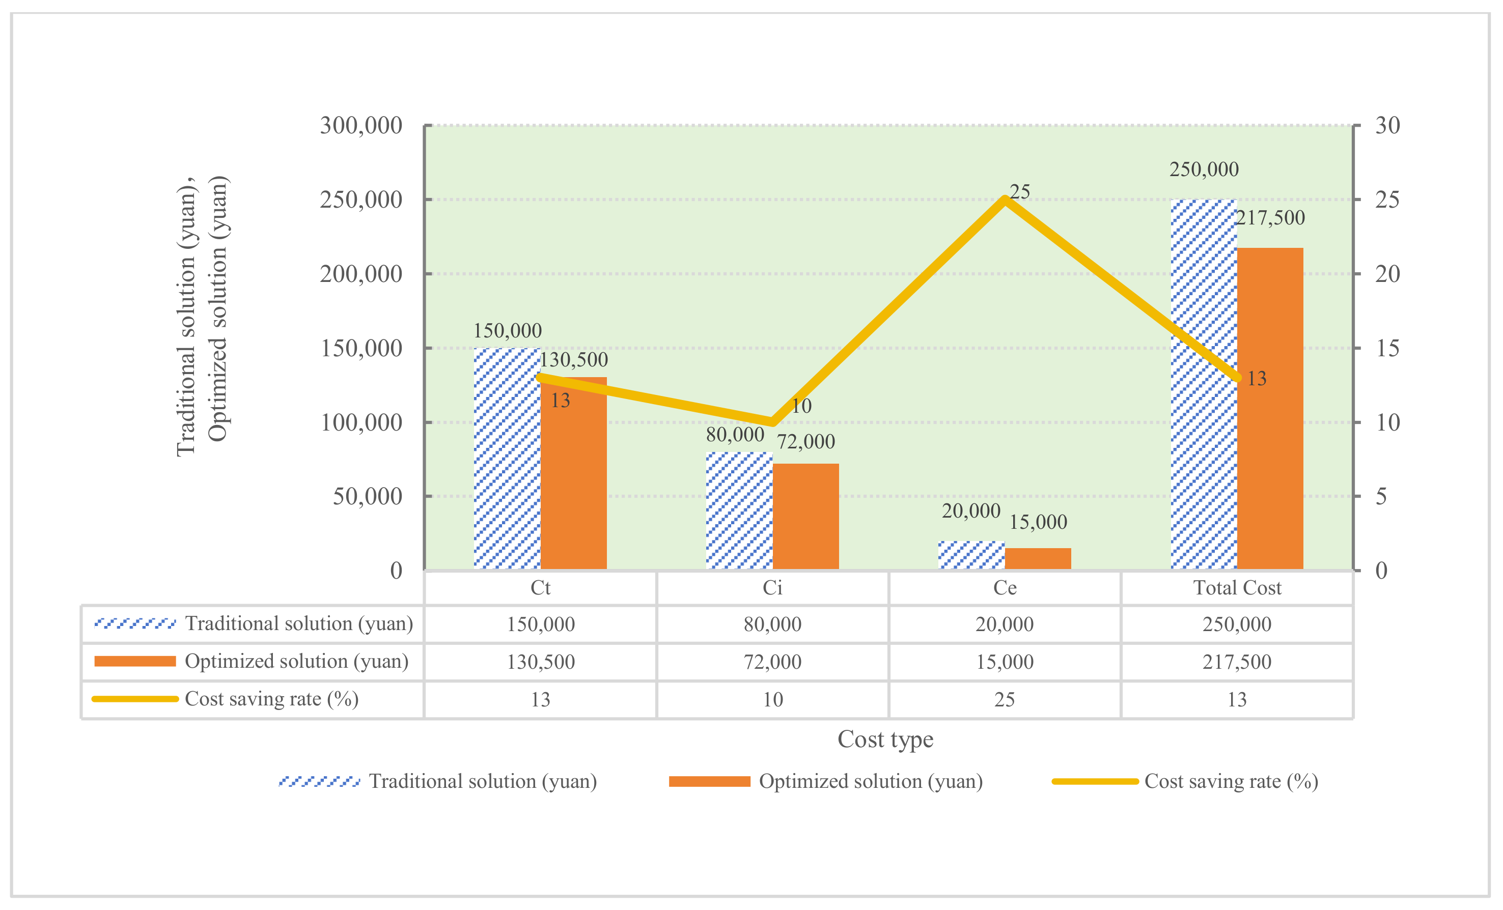The width and height of the screenshot is (1503, 910).
Task: Select the orange Ct optimized solution bar
Action: pyautogui.click(x=573, y=473)
